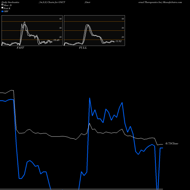Image resolution: width=190 pixels, height=190 pixels.
Task: Click the white Slow D legend swatch
Action: pyautogui.click(x=2, y=5)
